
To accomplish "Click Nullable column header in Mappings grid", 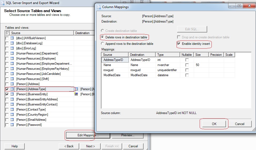I will point(187,55).
